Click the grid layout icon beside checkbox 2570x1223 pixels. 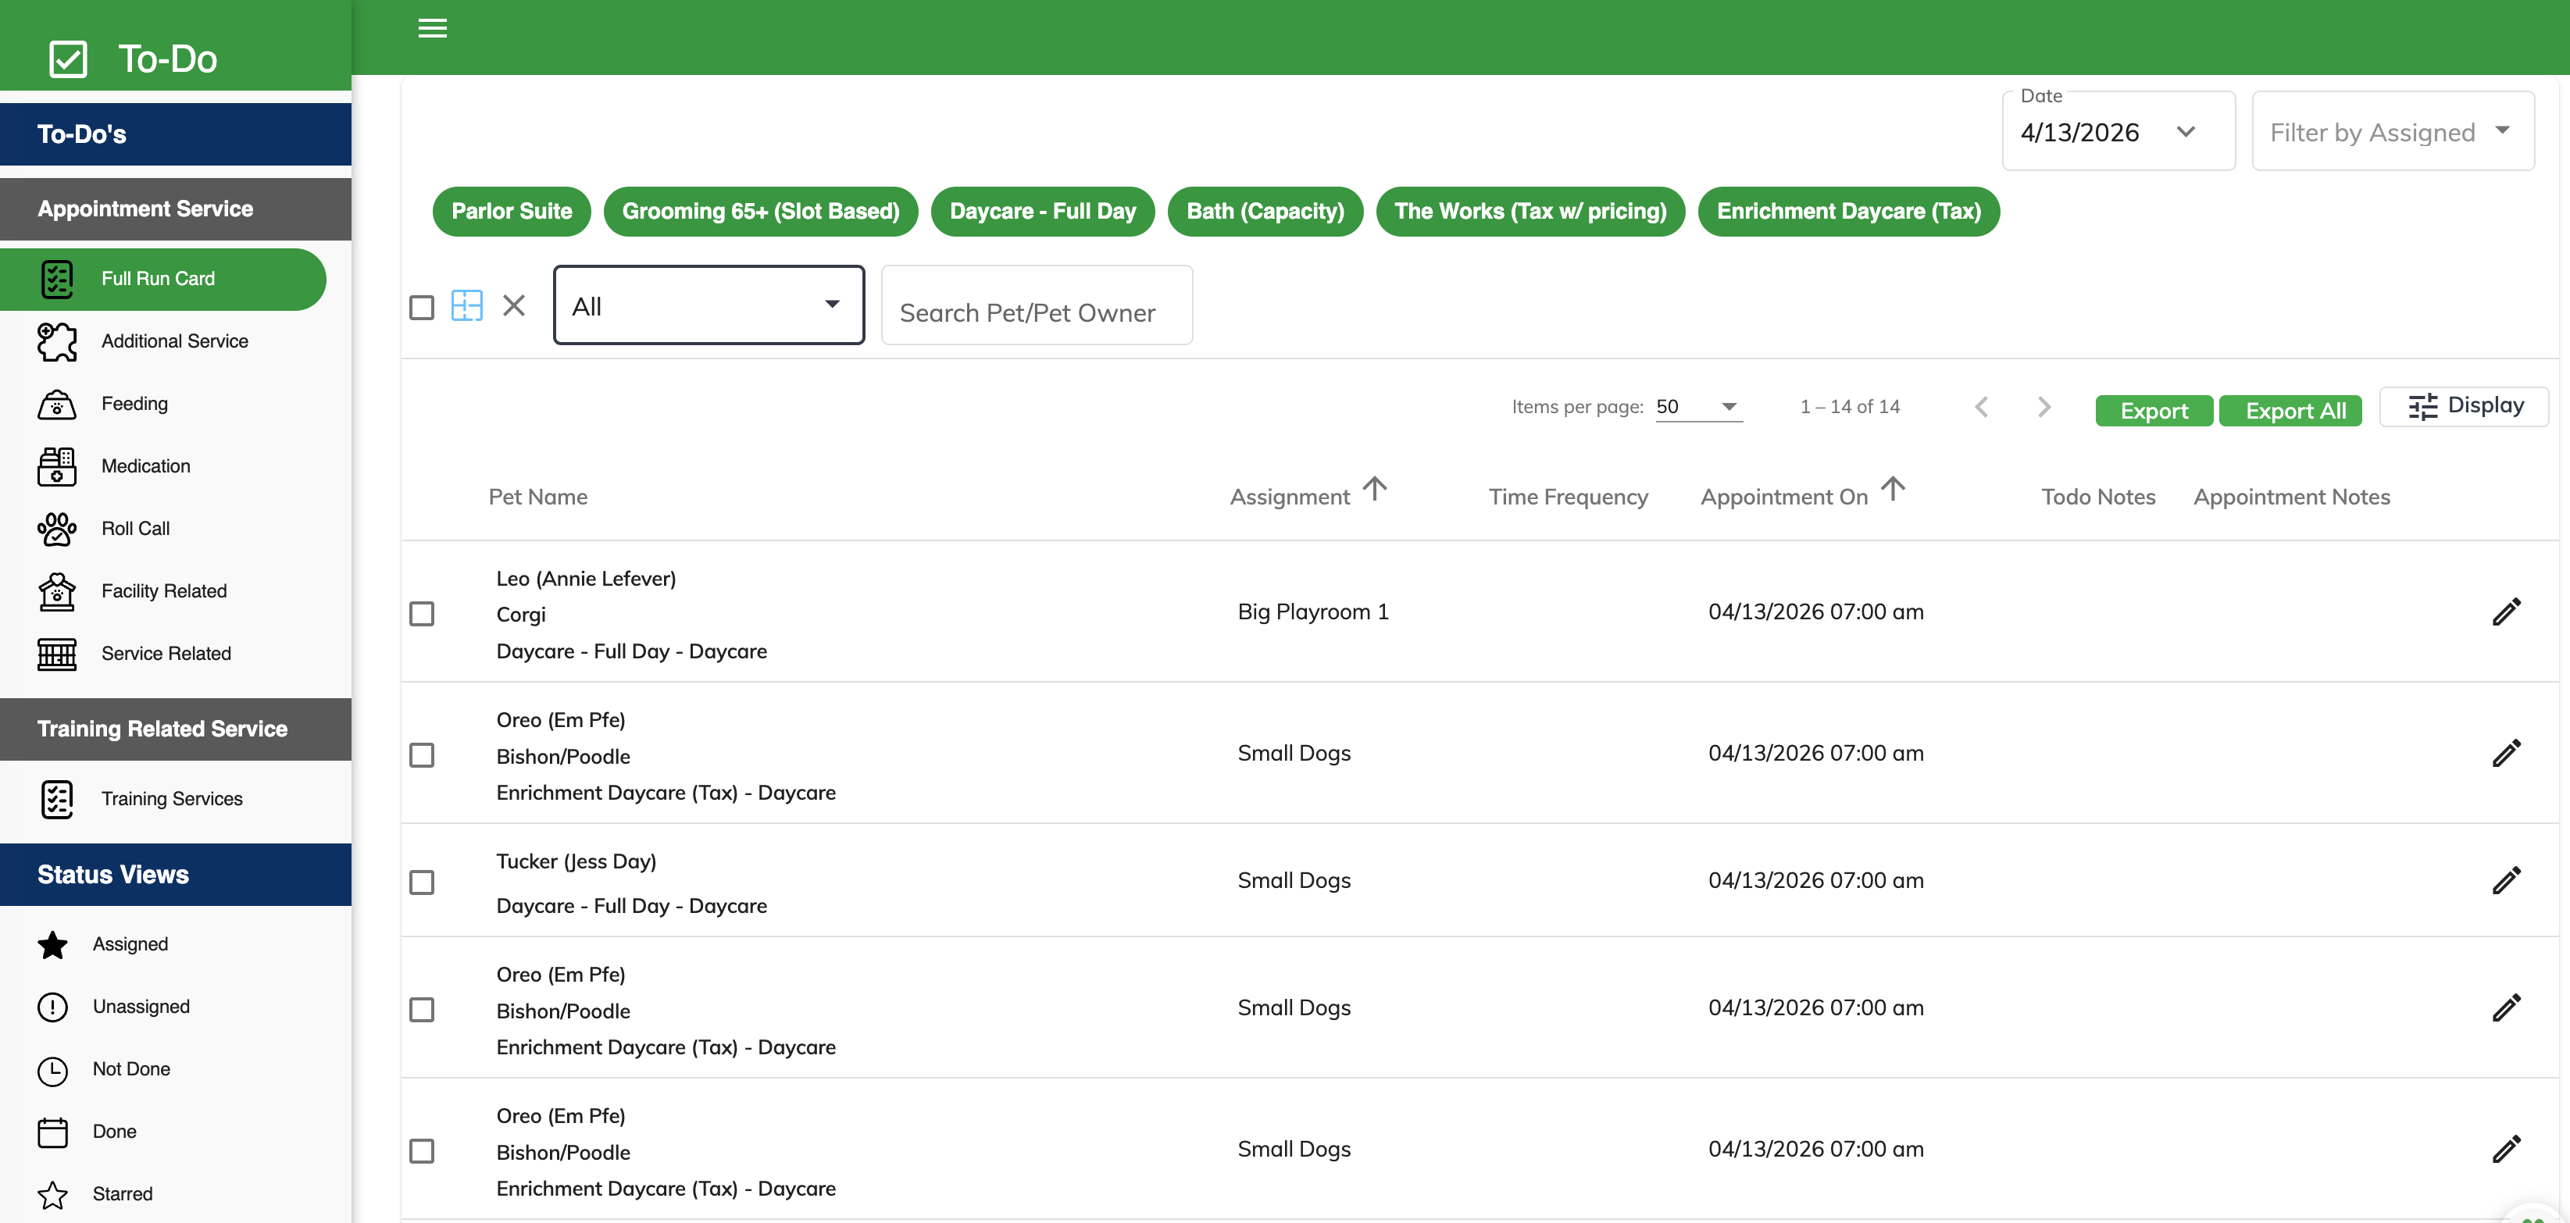tap(466, 305)
